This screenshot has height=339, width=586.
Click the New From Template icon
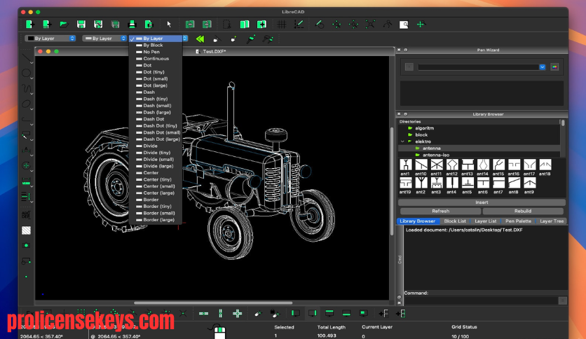(x=47, y=25)
